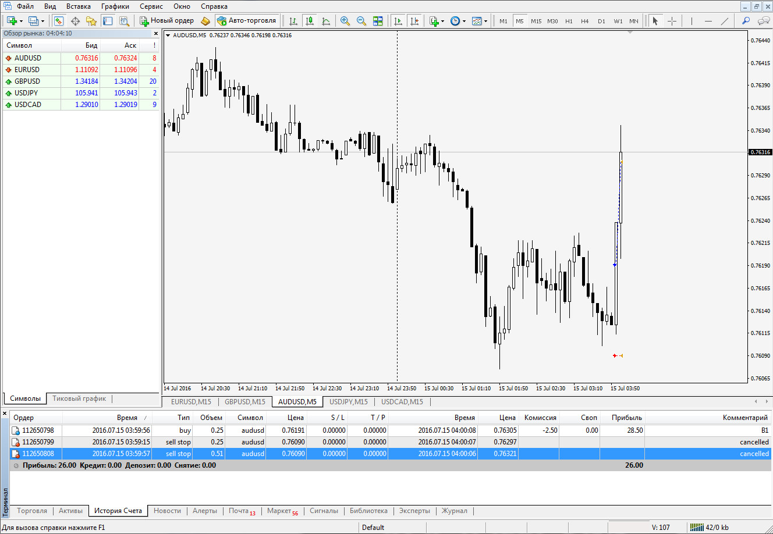
Task: Open profiles dropdown arrow
Action: tap(42, 22)
